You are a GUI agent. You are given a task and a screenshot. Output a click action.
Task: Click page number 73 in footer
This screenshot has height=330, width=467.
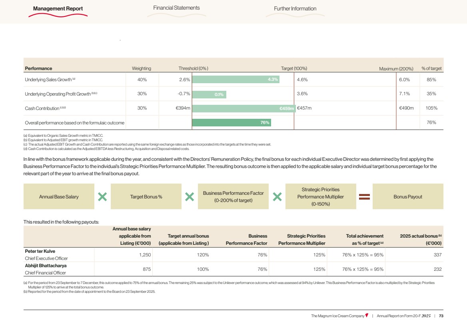point(441,316)
